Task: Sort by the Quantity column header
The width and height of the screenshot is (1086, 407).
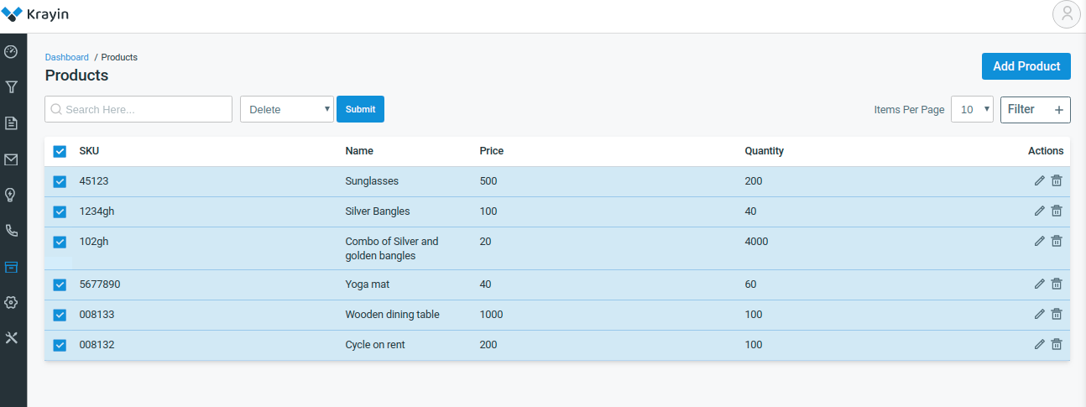Action: (765, 151)
